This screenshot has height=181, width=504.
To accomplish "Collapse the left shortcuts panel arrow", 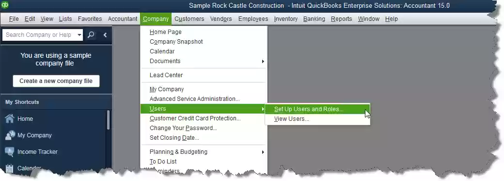I will tap(105, 35).
